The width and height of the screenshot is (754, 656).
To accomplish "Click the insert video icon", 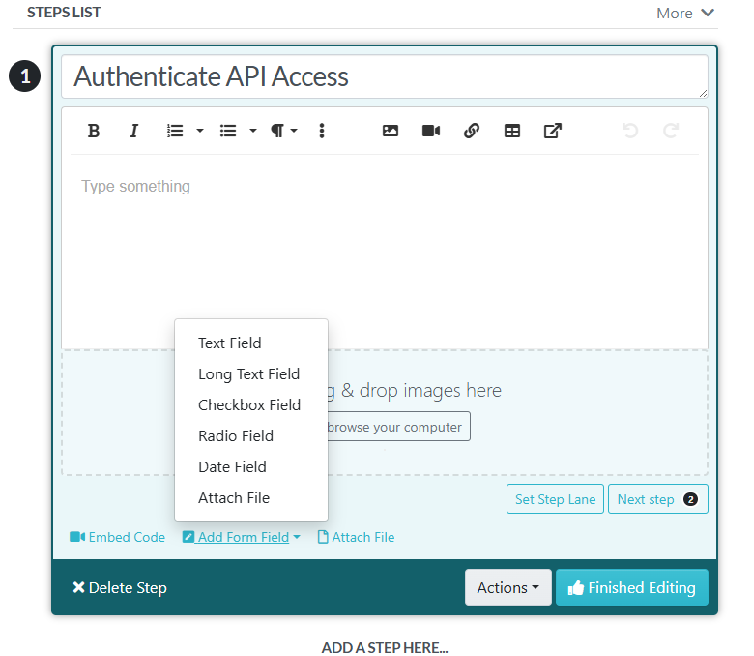I will tap(431, 131).
